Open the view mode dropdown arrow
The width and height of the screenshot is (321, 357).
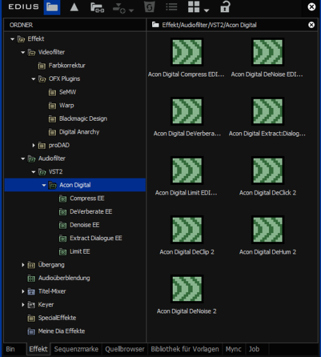207,10
